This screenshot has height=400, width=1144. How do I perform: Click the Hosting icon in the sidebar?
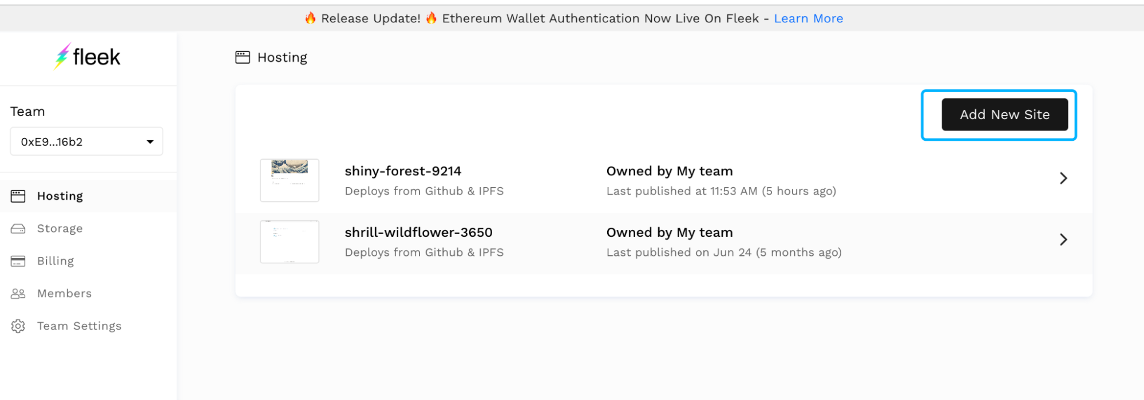coord(18,196)
